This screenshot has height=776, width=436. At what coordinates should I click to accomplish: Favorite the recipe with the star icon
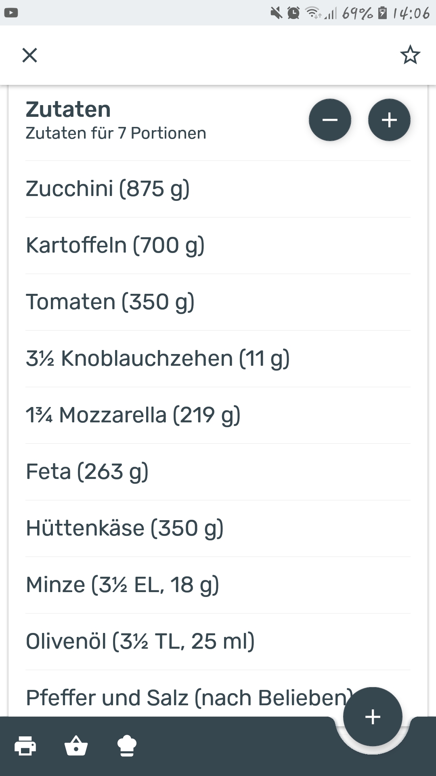click(410, 55)
